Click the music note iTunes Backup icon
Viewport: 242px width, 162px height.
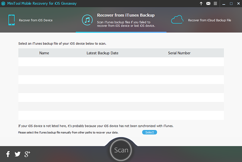[x=87, y=20]
